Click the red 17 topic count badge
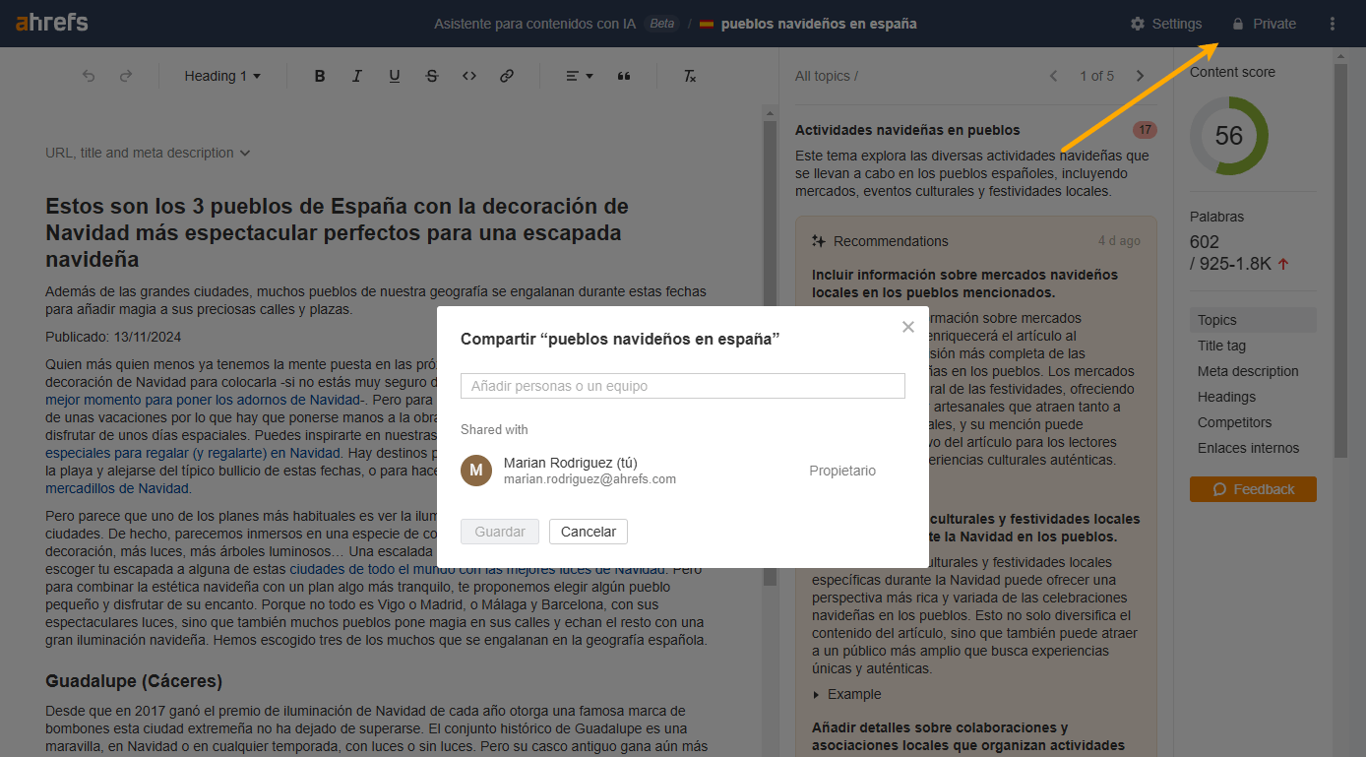The image size is (1366, 757). pyautogui.click(x=1145, y=130)
